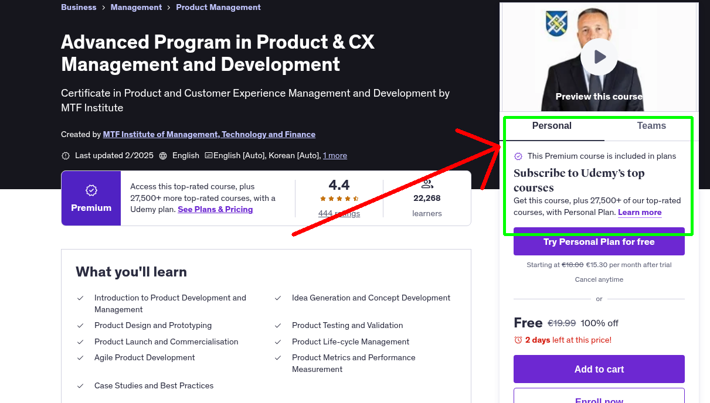Click the closed captions icon
This screenshot has width=710, height=403.
(x=208, y=156)
